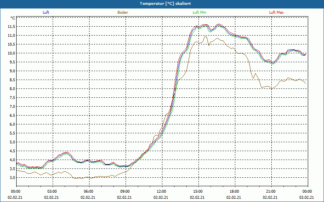Click the 18:00 time axis label
Viewport: 324px width, 202px height.
(x=235, y=191)
